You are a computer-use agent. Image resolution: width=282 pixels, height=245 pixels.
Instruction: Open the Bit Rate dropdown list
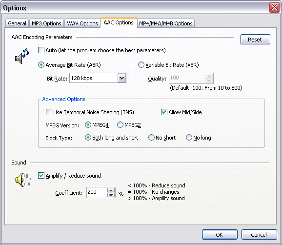tap(122, 78)
